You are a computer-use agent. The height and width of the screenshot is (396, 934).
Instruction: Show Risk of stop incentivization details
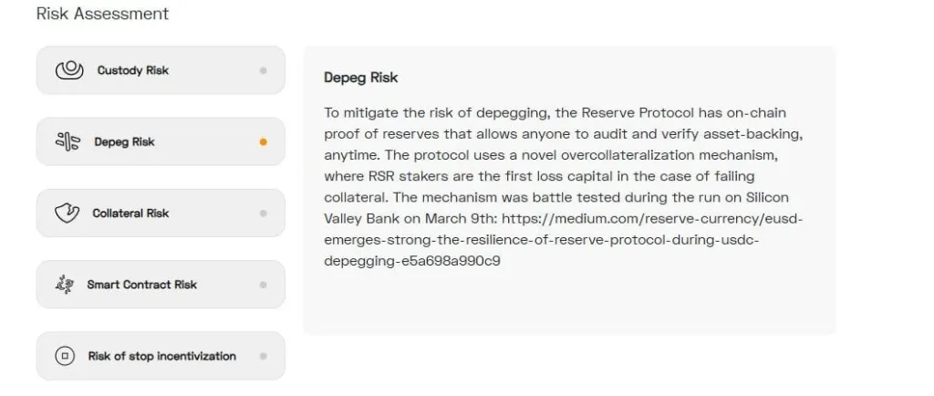(161, 356)
